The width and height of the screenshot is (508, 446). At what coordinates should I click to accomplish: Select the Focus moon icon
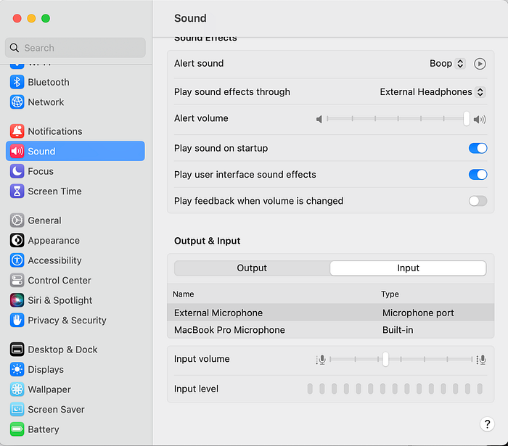pos(17,171)
